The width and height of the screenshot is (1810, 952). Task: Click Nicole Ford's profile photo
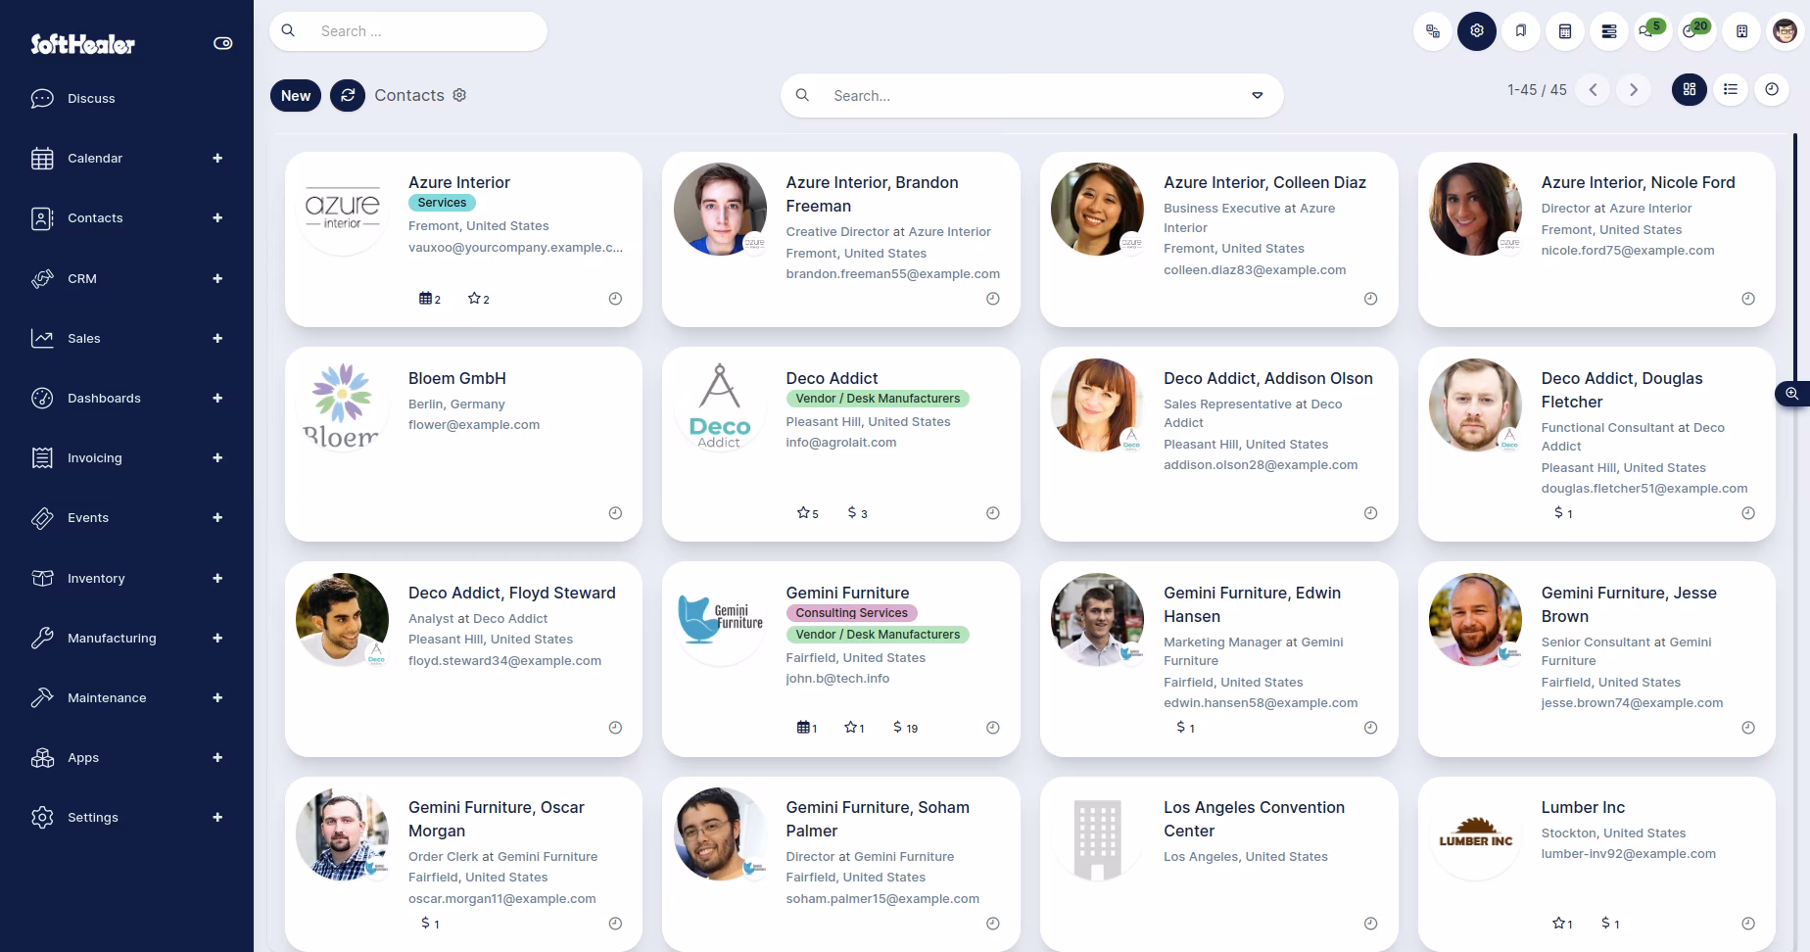[x=1475, y=210]
